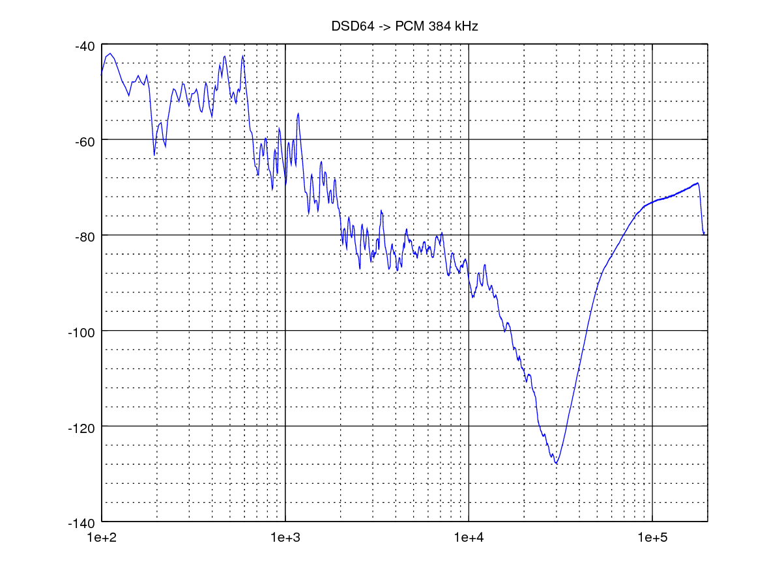Click the x-axis label 1e+5
Viewport: 782px width, 586px height.
coord(652,537)
